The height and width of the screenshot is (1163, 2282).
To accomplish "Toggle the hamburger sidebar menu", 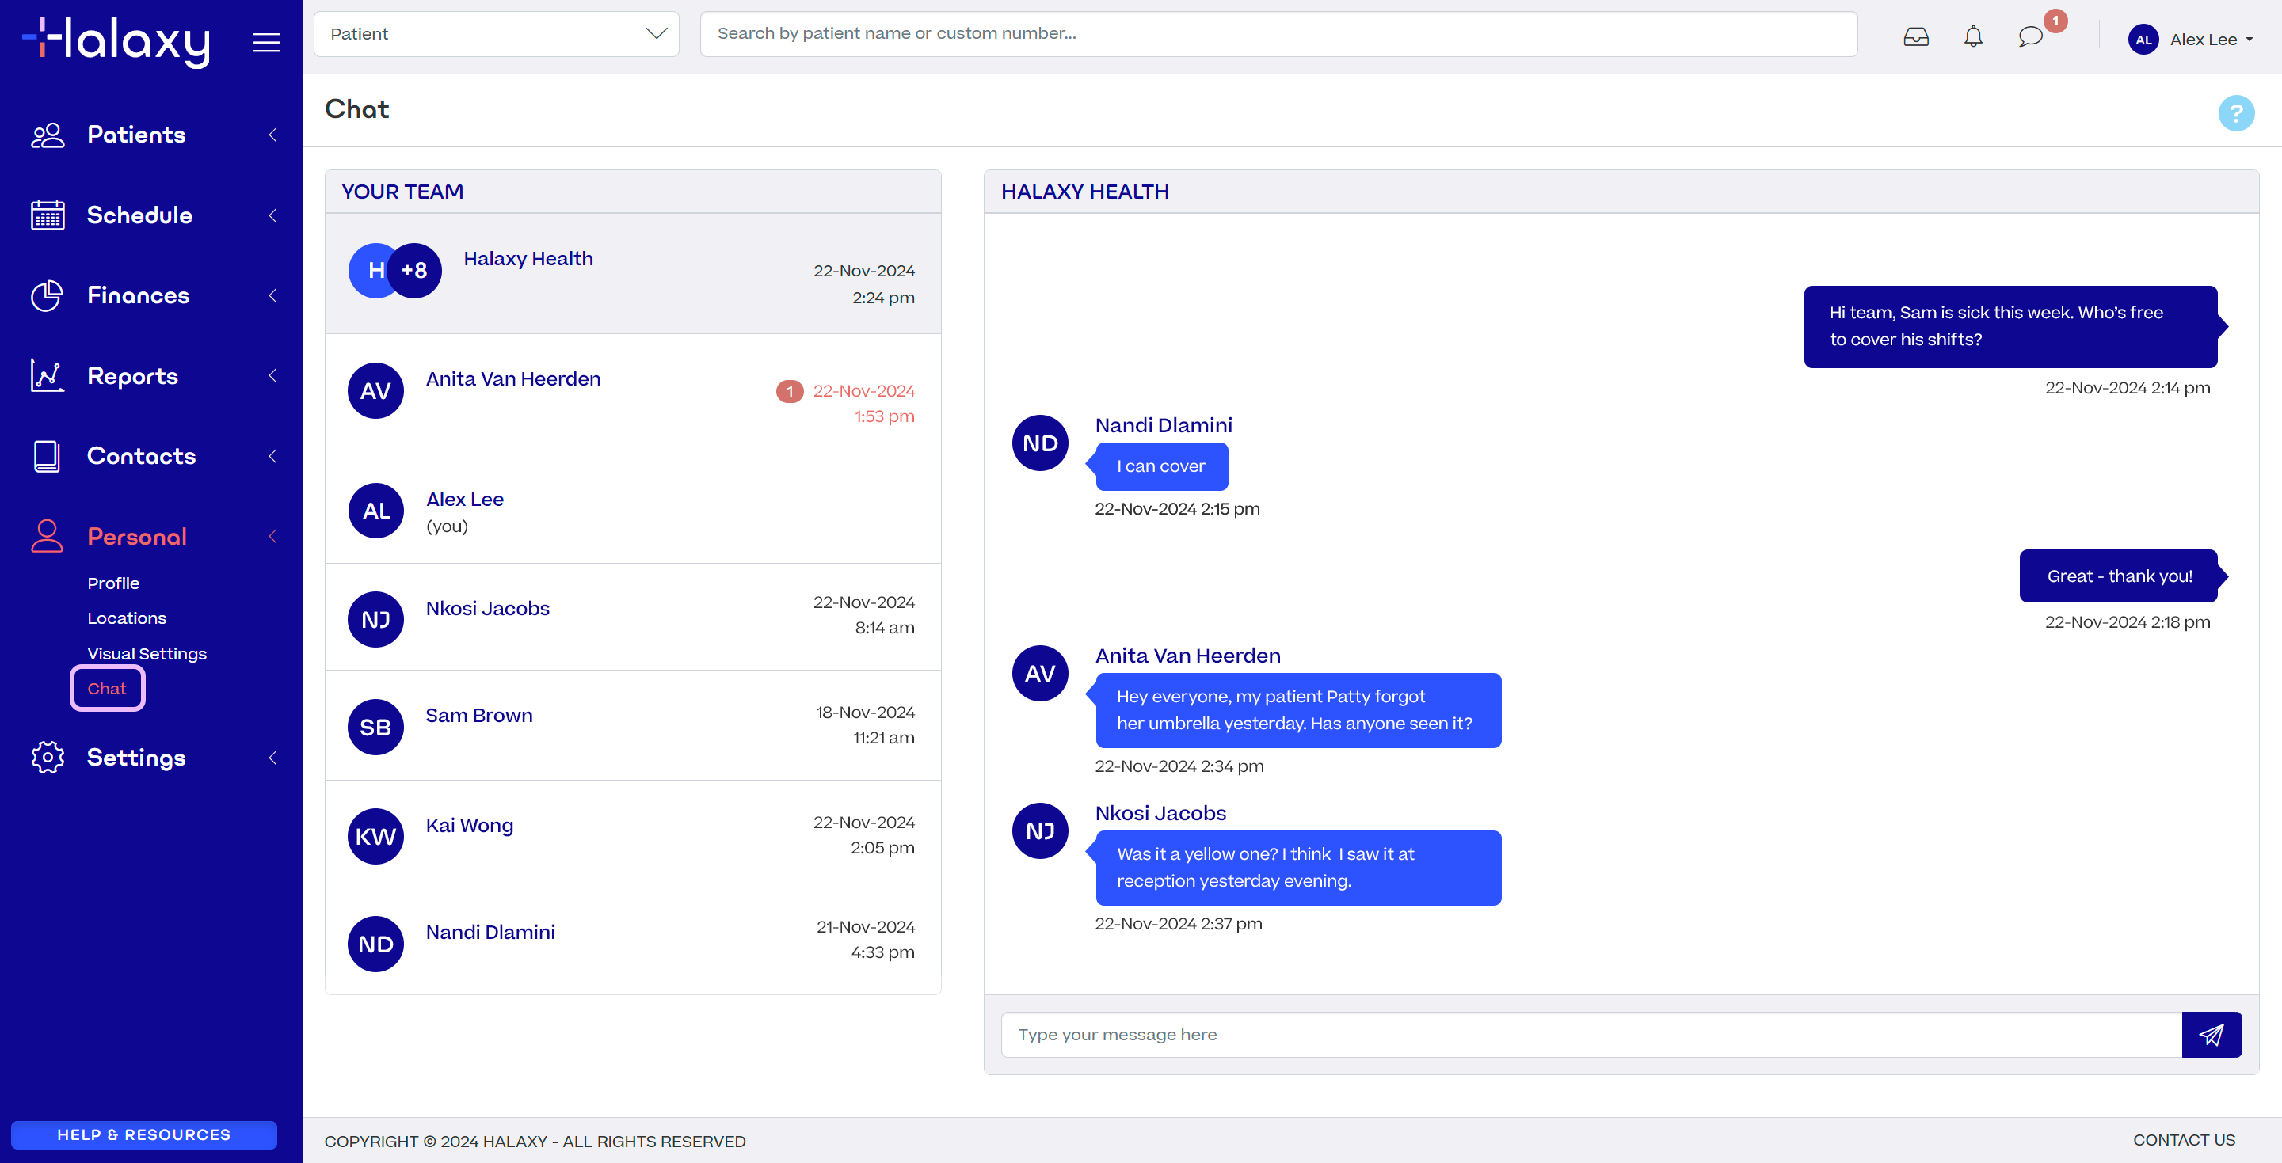I will (x=266, y=42).
